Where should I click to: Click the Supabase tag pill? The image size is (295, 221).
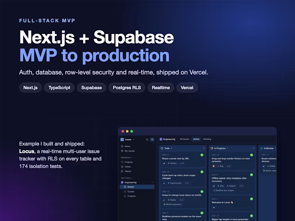coord(91,88)
